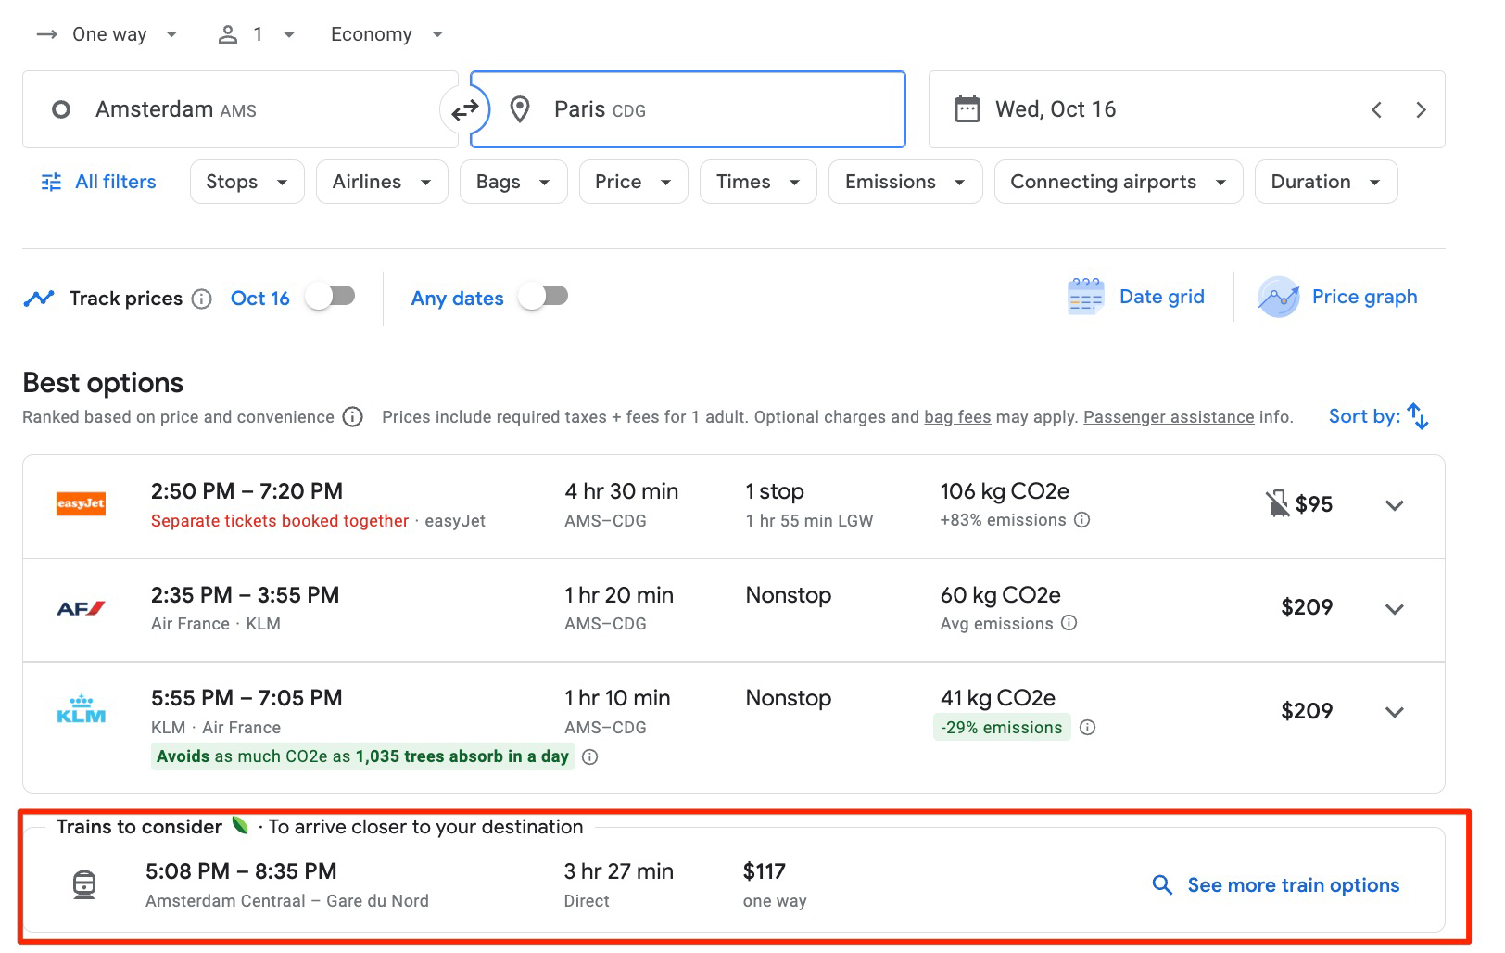
Task: Swap origin and destination airports
Action: (x=466, y=108)
